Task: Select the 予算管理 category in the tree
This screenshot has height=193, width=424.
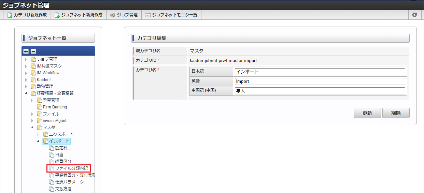Action: [x=51, y=100]
